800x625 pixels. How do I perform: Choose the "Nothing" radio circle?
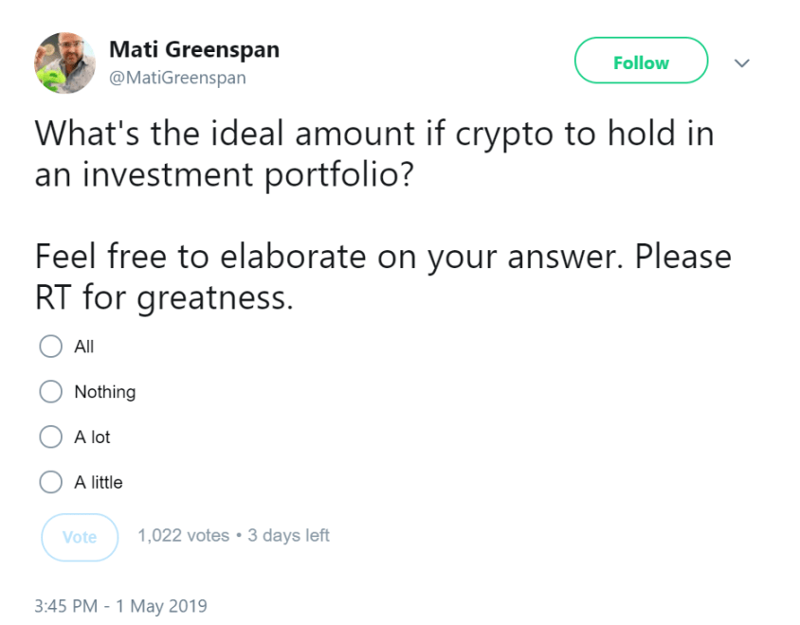click(50, 392)
